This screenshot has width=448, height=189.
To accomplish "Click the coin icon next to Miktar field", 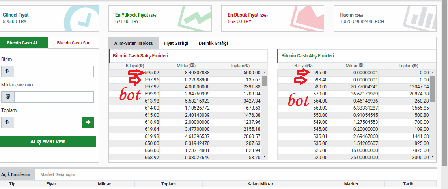I will [8, 97].
